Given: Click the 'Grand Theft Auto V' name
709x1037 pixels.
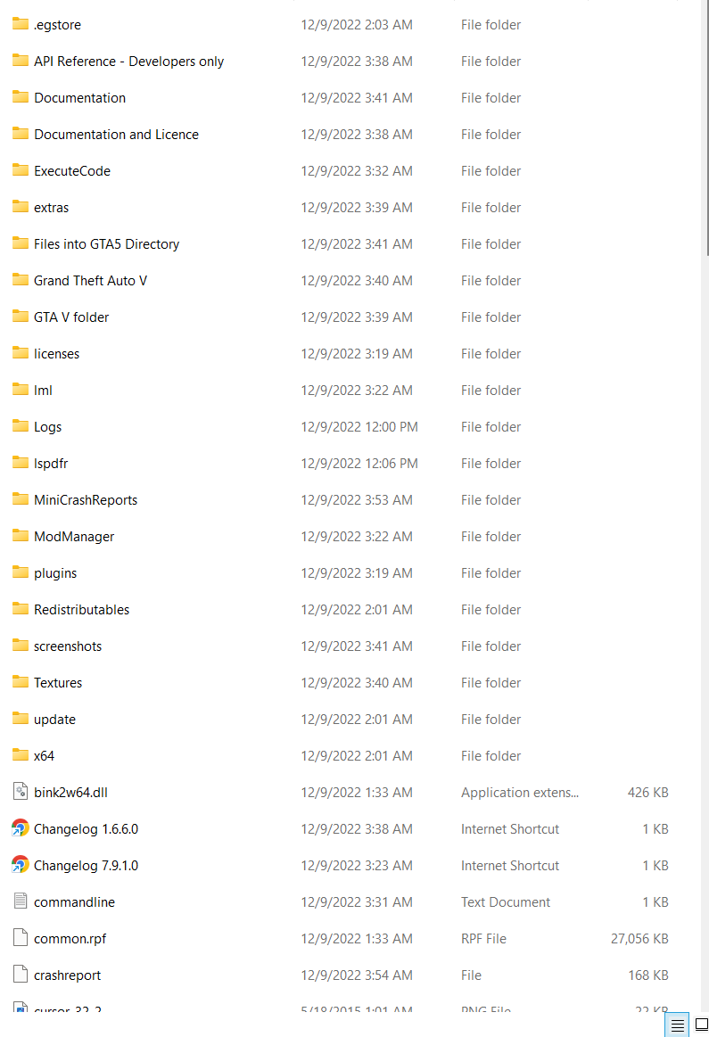Looking at the screenshot, I should tap(91, 280).
